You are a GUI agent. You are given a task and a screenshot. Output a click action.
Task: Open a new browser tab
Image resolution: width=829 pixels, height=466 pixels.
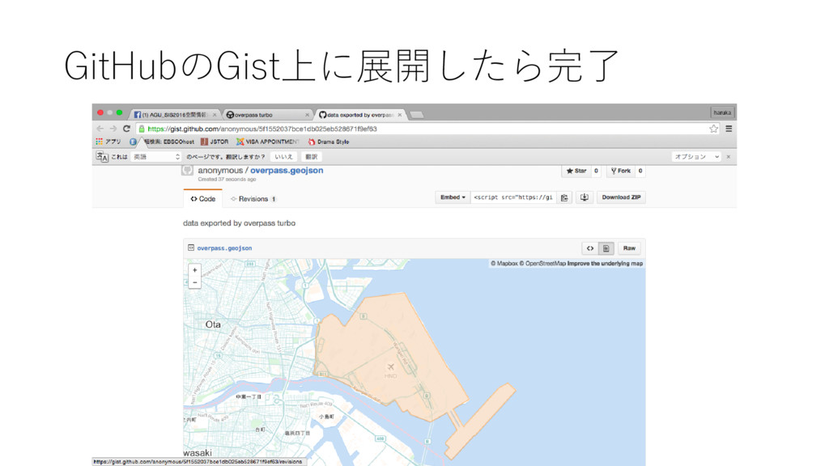point(417,115)
